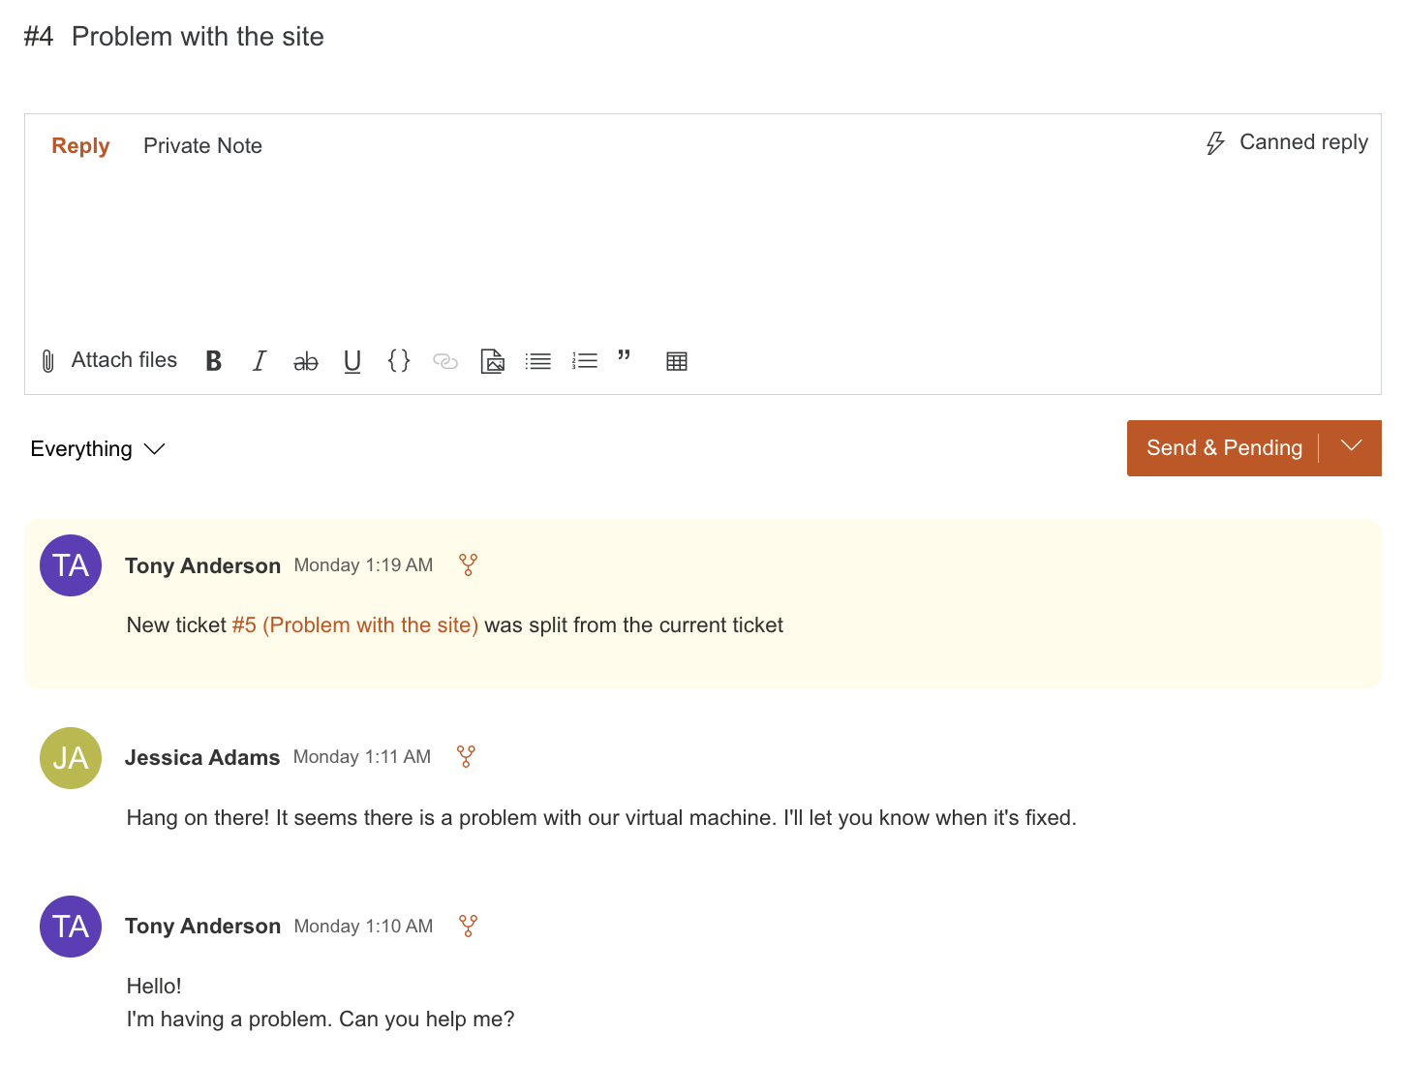This screenshot has width=1406, height=1065.
Task: Toggle bold formatting in reply editor
Action: tap(214, 361)
